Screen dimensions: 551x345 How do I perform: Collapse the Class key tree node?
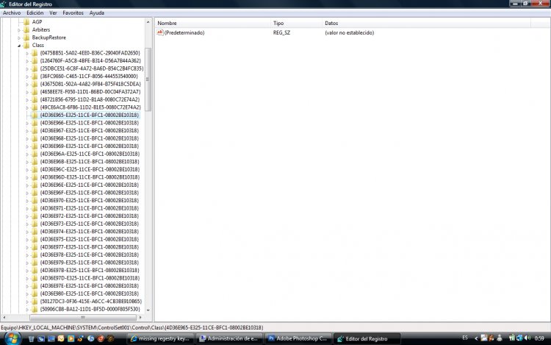pos(18,46)
